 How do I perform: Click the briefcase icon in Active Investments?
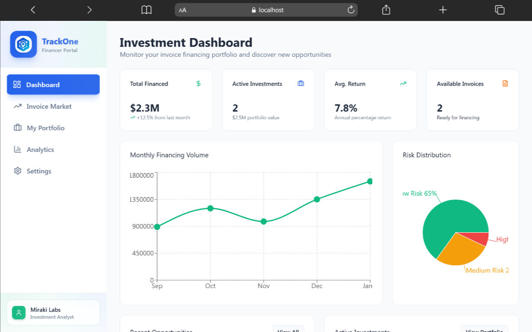(x=300, y=83)
